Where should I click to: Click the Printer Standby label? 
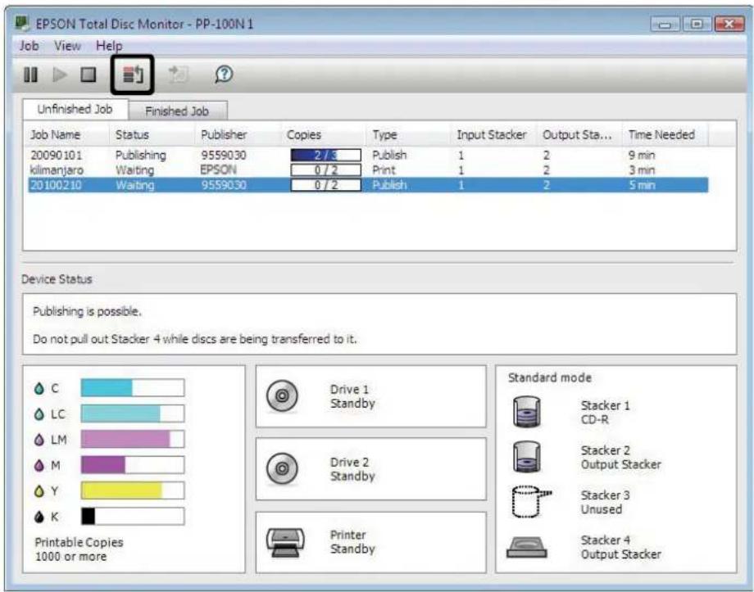(352, 542)
